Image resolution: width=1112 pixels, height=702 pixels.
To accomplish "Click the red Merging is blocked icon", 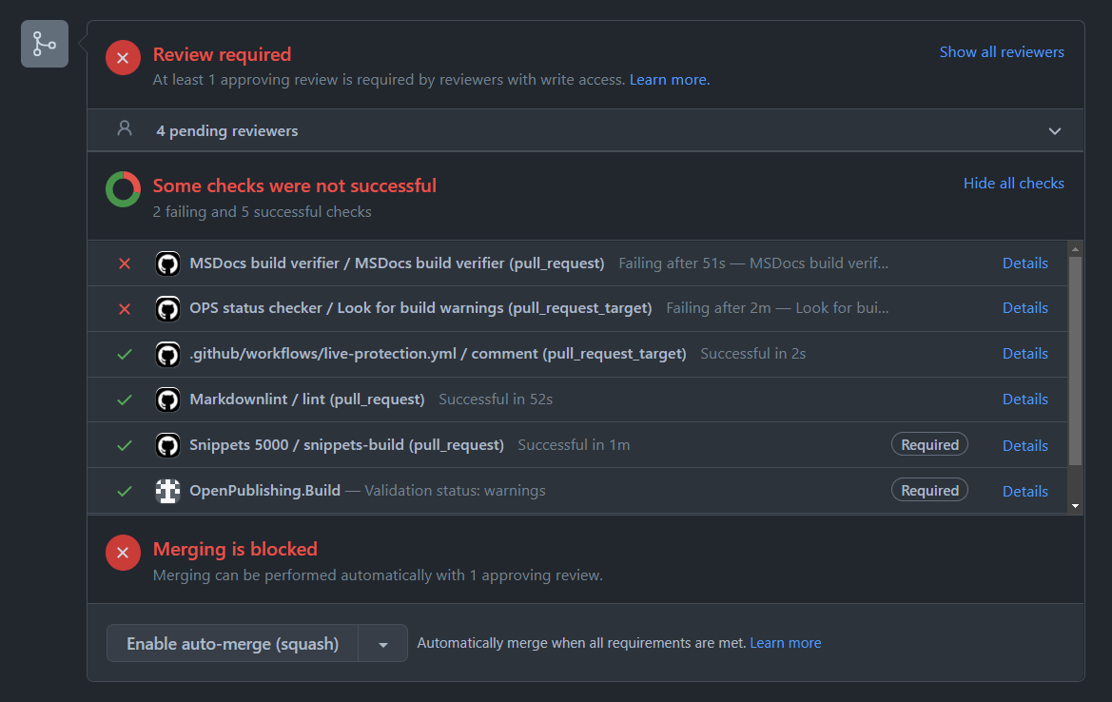I will point(123,553).
